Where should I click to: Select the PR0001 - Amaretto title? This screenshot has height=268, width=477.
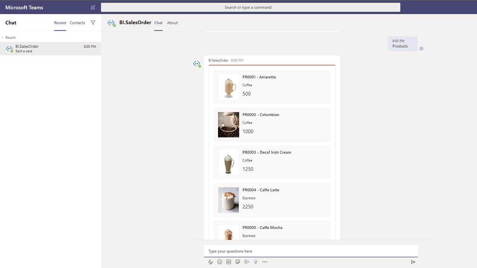coord(259,77)
